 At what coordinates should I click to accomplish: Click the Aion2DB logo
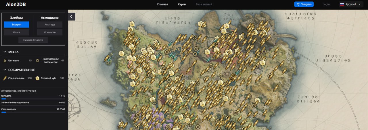(x=16, y=4)
